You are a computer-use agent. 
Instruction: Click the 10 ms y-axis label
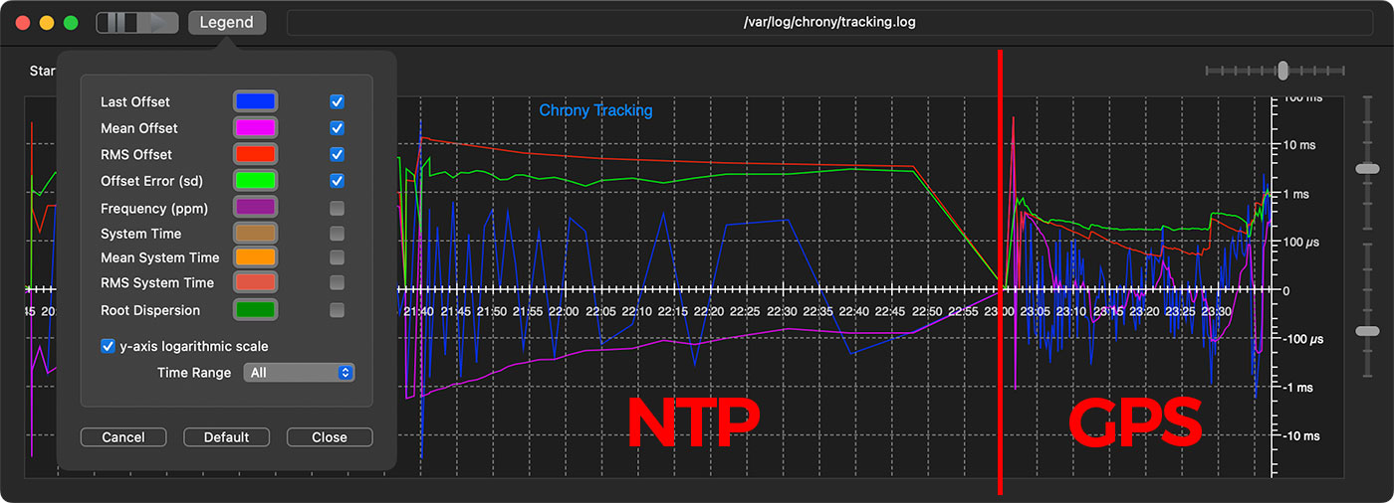1300,145
